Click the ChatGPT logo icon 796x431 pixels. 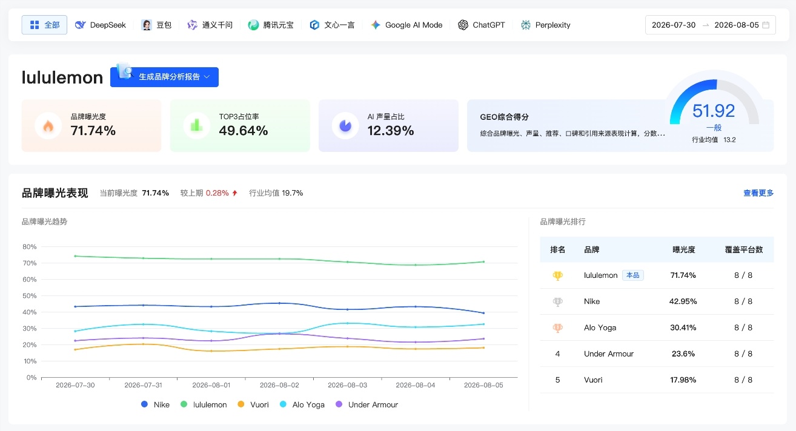coord(463,25)
